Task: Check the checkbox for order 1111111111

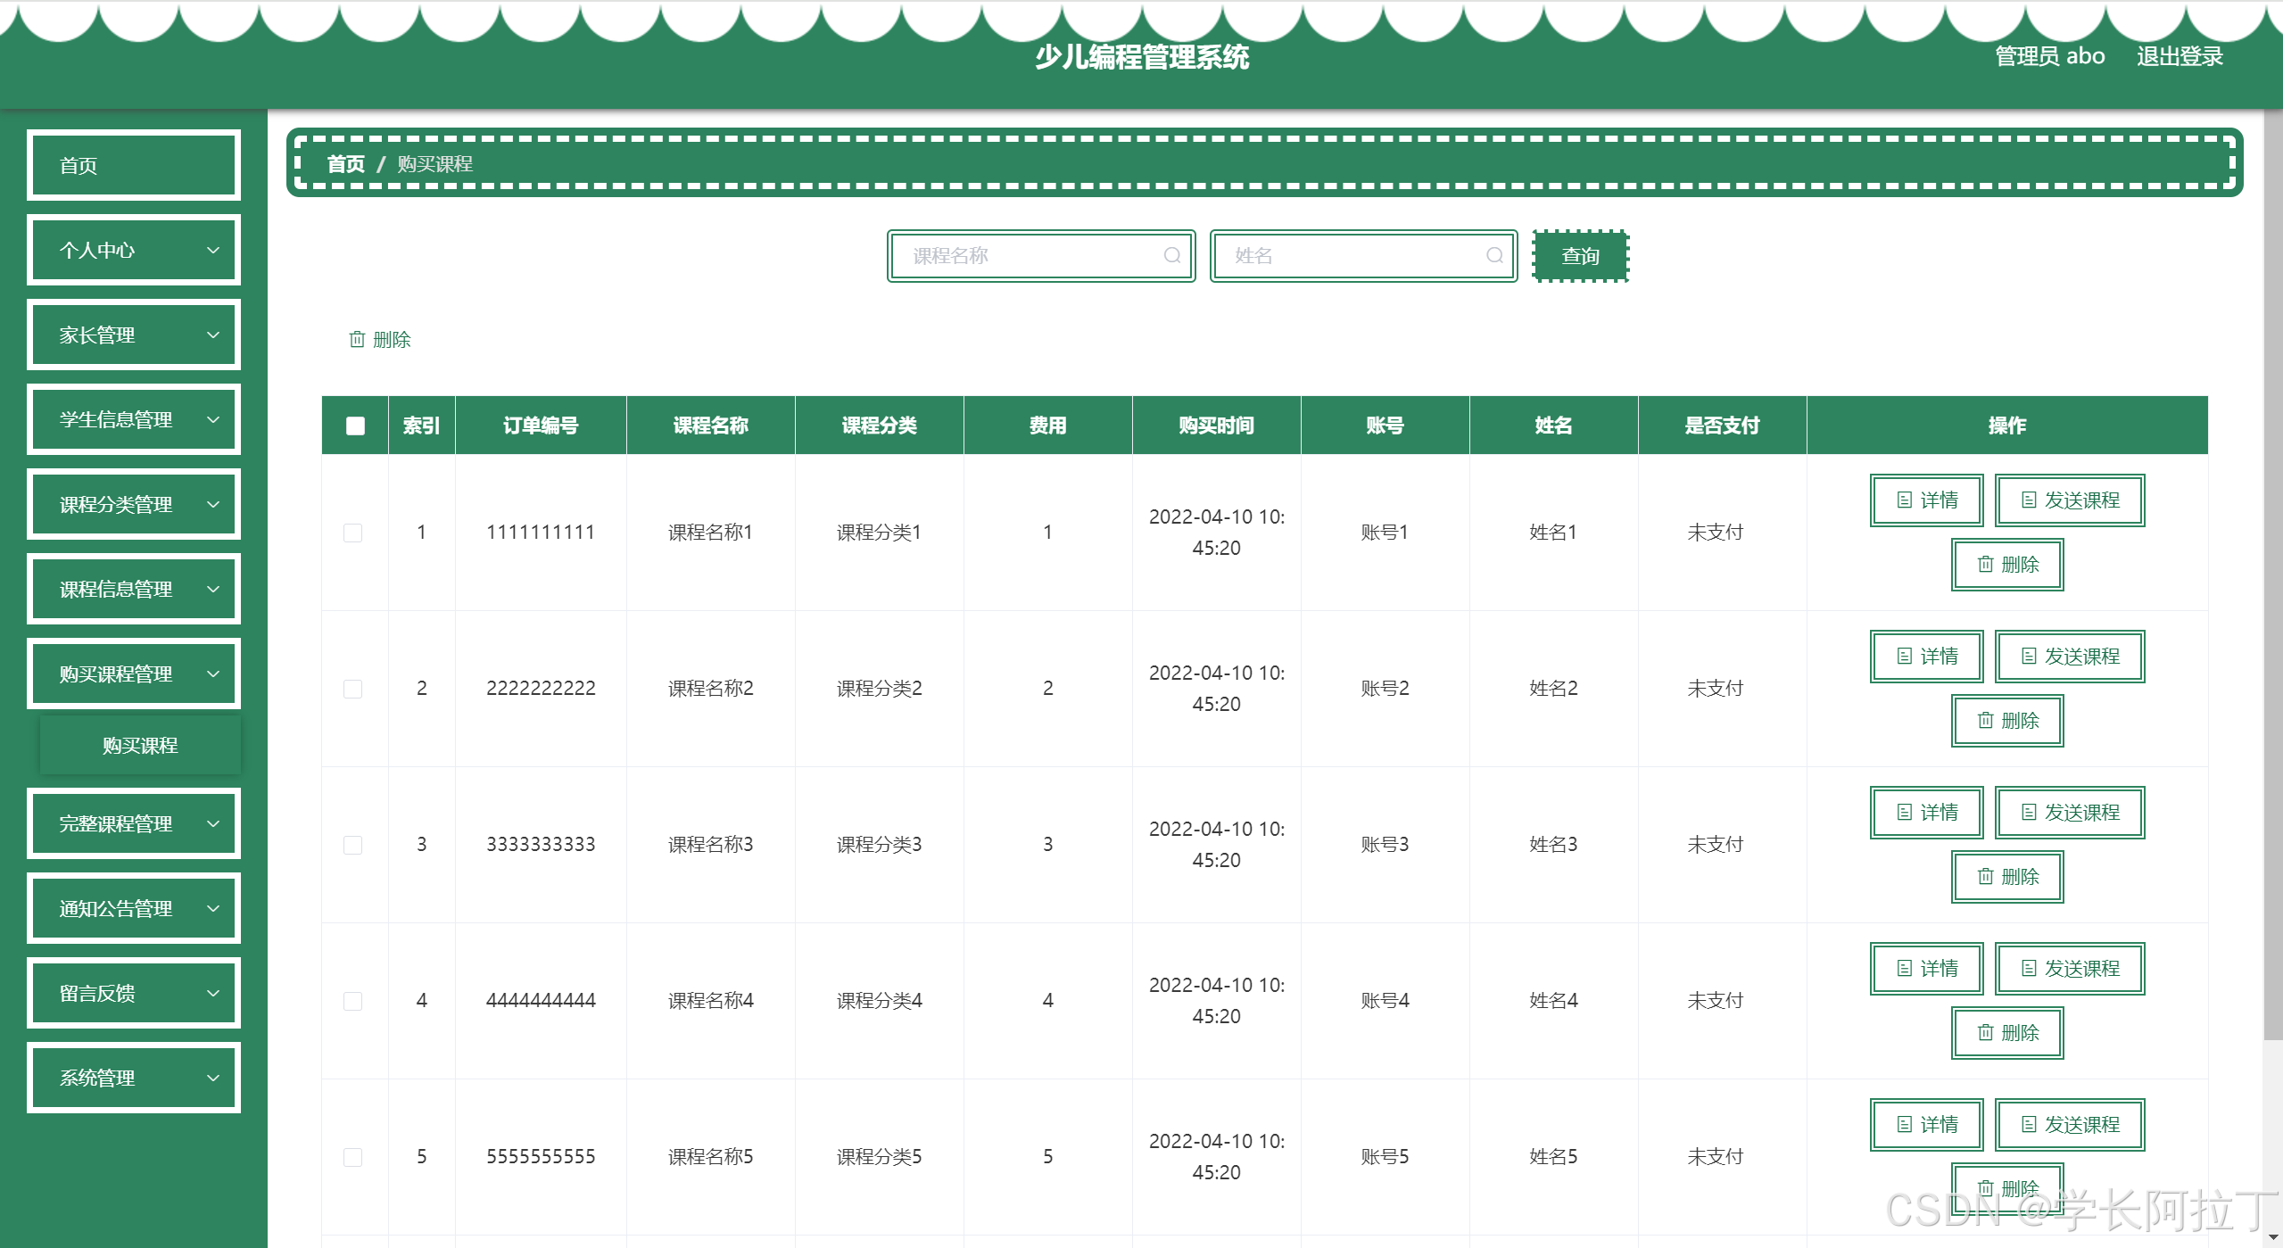Action: point(353,533)
